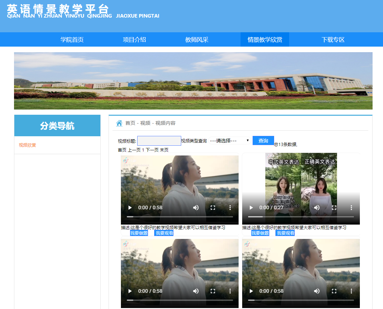The image size is (383, 309).
Task: Open more options on the bottom-left video
Action: point(230,291)
